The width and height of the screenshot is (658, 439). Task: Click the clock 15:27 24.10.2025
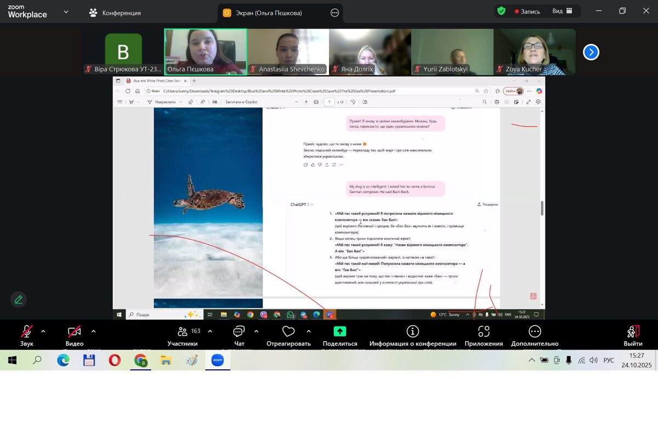(x=637, y=360)
